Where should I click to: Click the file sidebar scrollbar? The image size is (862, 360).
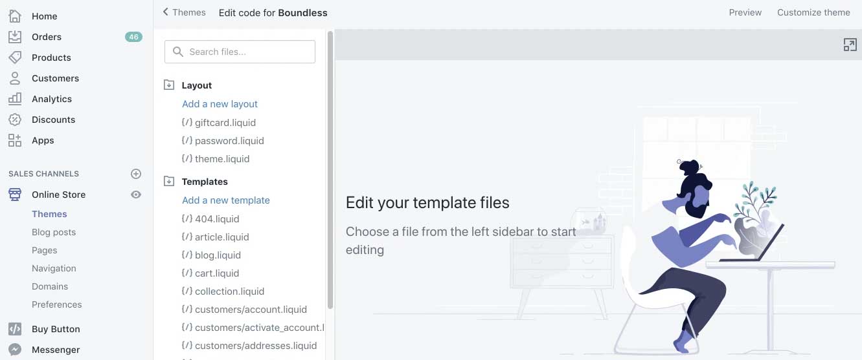coord(330,169)
